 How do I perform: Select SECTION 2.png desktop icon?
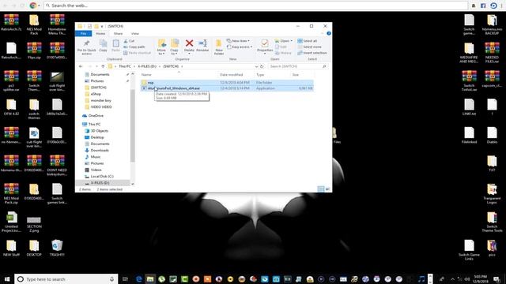pyautogui.click(x=34, y=224)
